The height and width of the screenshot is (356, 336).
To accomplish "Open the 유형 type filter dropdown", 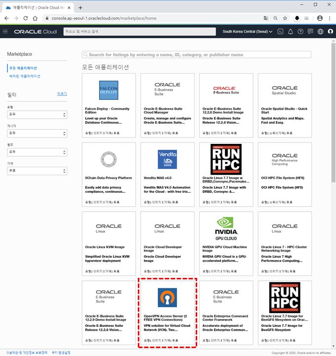I will coord(37,115).
